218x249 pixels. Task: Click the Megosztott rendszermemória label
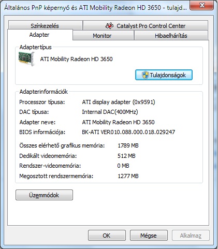pos(56,176)
